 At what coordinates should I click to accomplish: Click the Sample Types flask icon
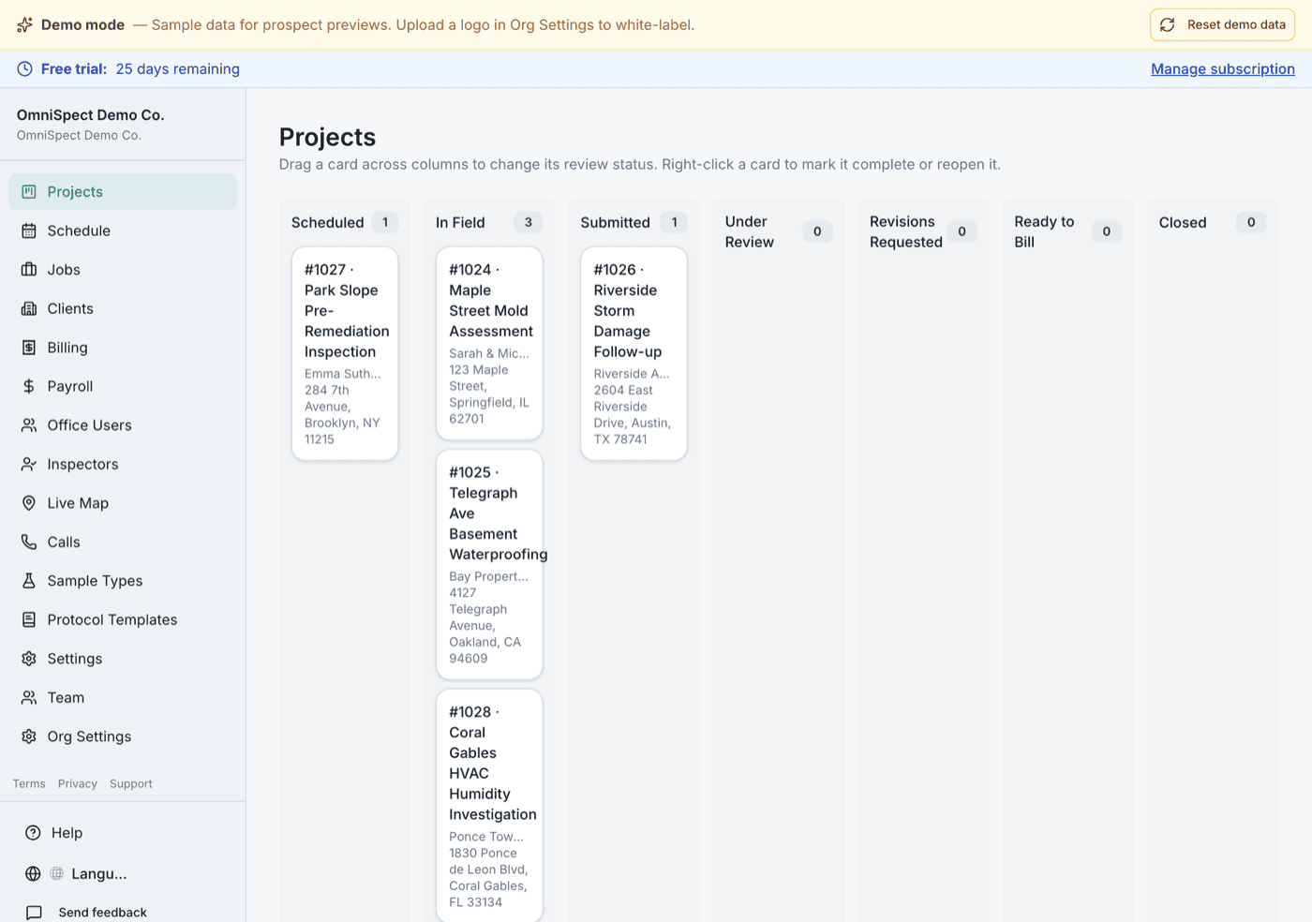[x=29, y=581]
